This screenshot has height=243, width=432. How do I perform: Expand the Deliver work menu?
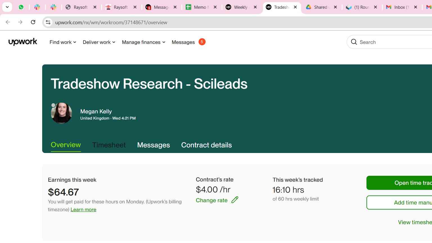point(99,42)
